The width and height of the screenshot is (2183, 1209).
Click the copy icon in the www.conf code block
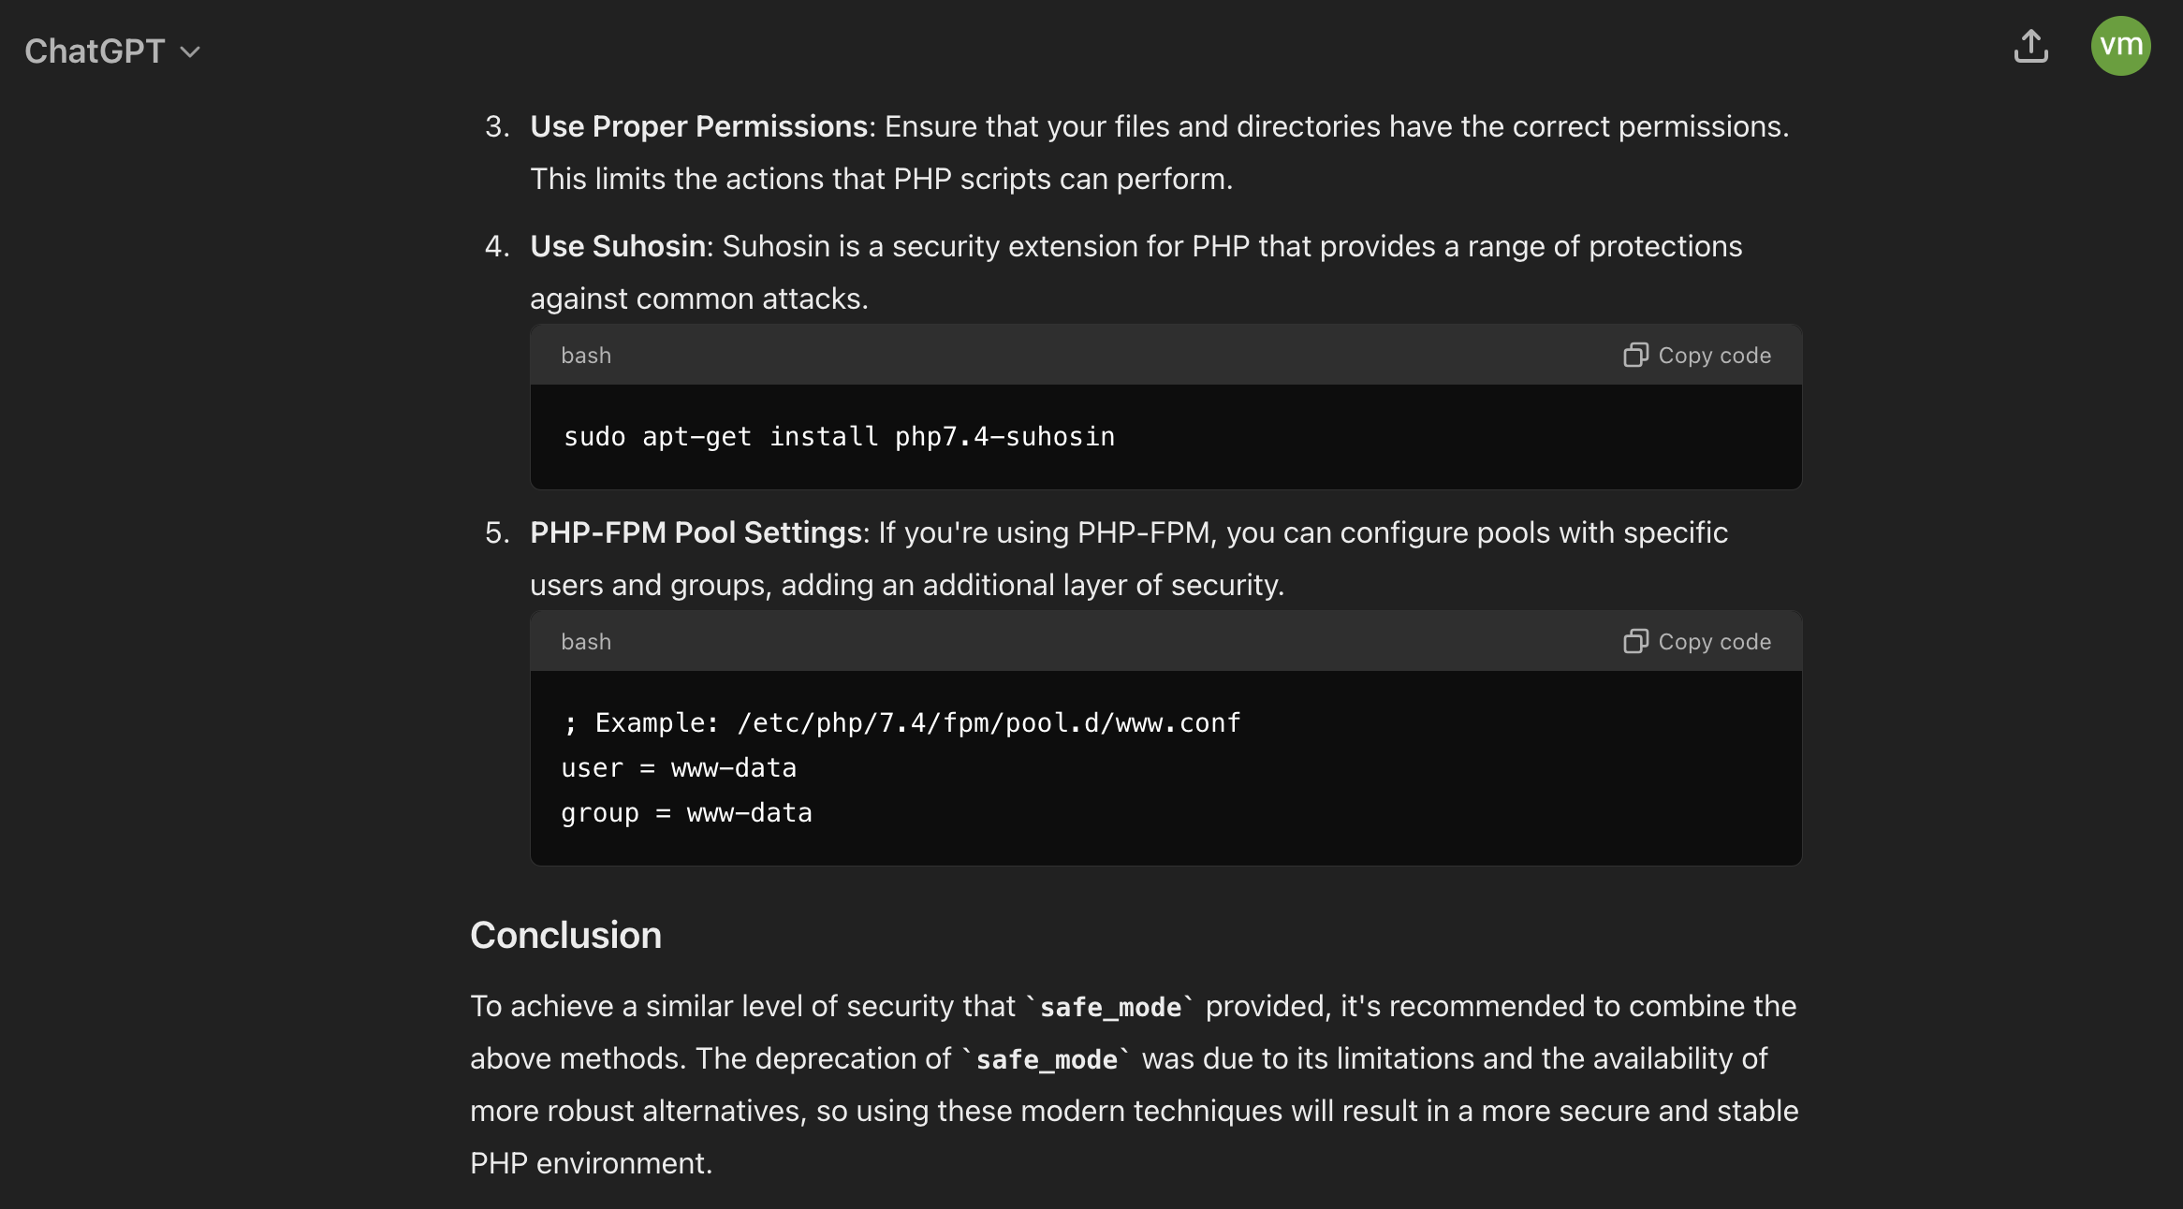pyautogui.click(x=1635, y=642)
